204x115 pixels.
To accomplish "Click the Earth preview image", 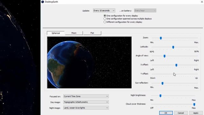I will coord(89,63).
